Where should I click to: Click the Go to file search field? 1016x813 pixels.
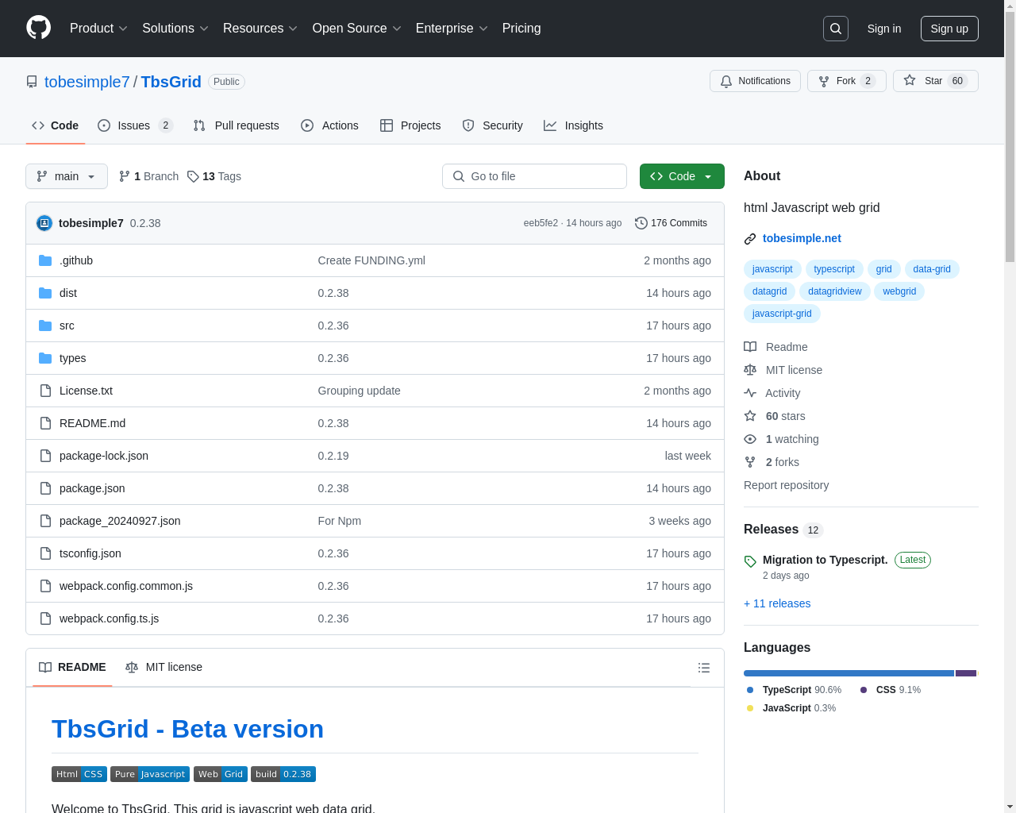[x=534, y=176]
